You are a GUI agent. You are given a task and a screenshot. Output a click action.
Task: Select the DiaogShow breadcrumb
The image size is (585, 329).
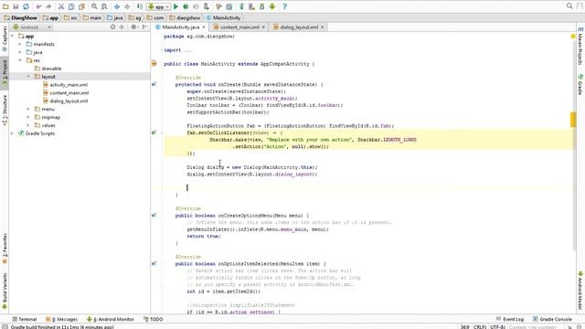pos(21,18)
